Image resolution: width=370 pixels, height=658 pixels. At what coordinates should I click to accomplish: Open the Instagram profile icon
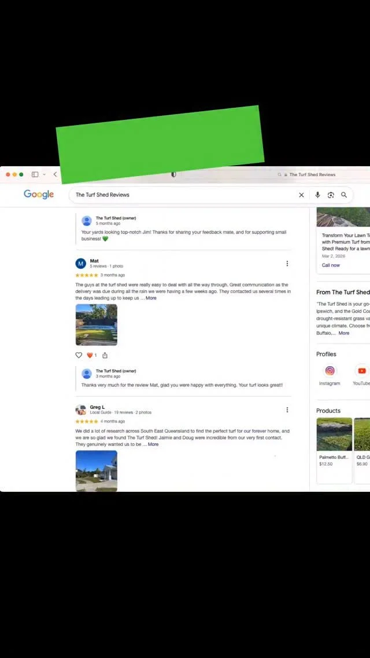330,371
